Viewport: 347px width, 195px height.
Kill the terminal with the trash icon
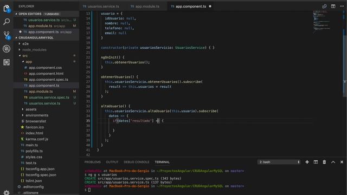coord(324,162)
